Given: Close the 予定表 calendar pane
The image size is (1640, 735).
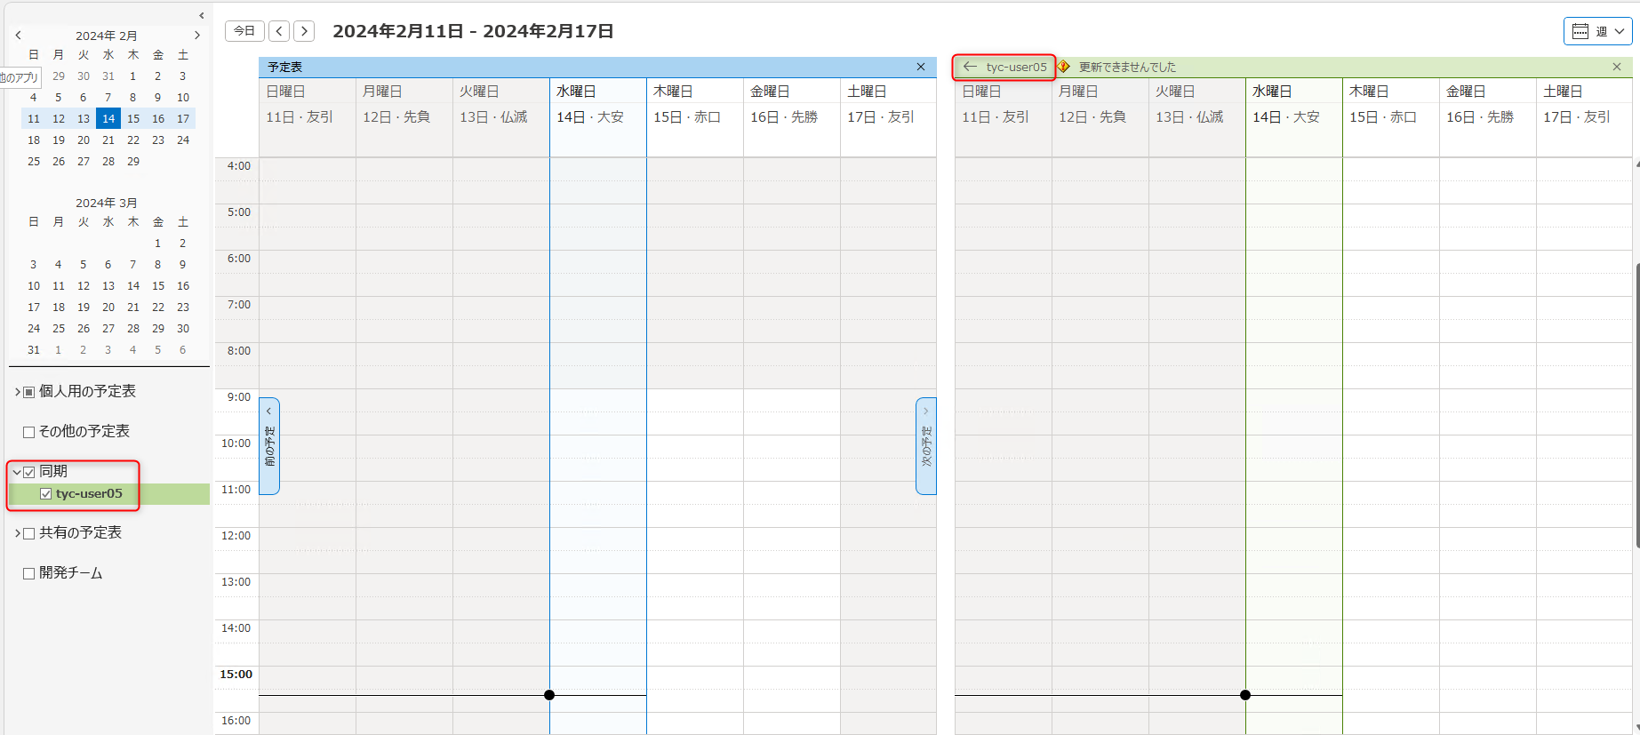Looking at the screenshot, I should (x=921, y=67).
